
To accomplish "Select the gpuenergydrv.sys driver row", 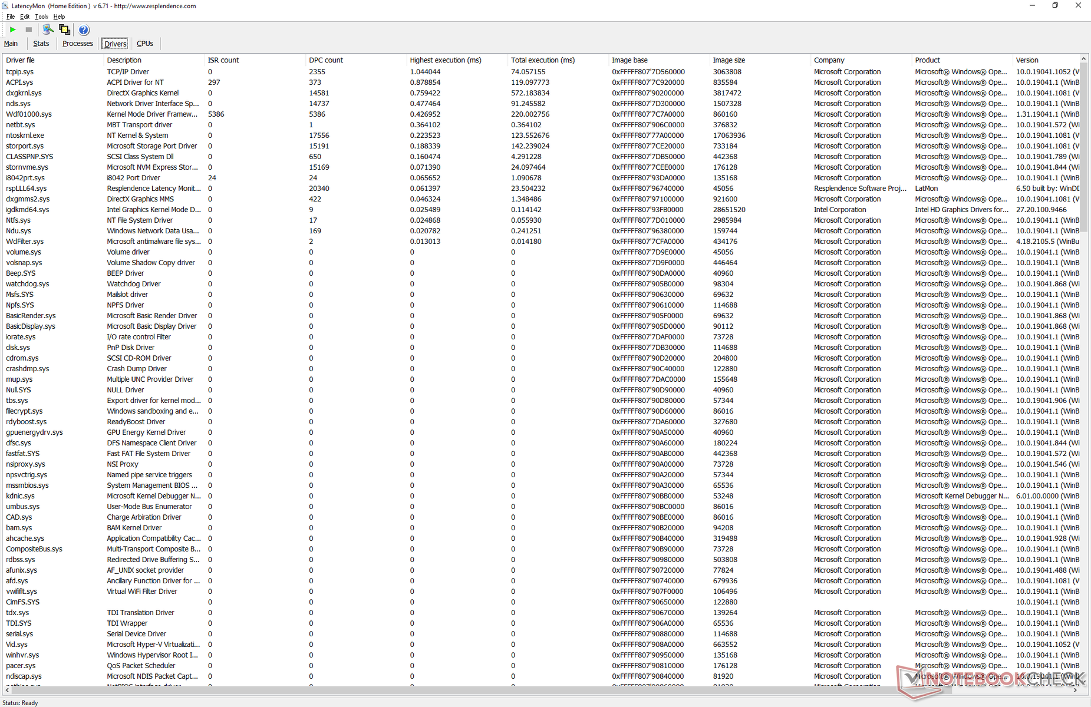I will pos(541,432).
